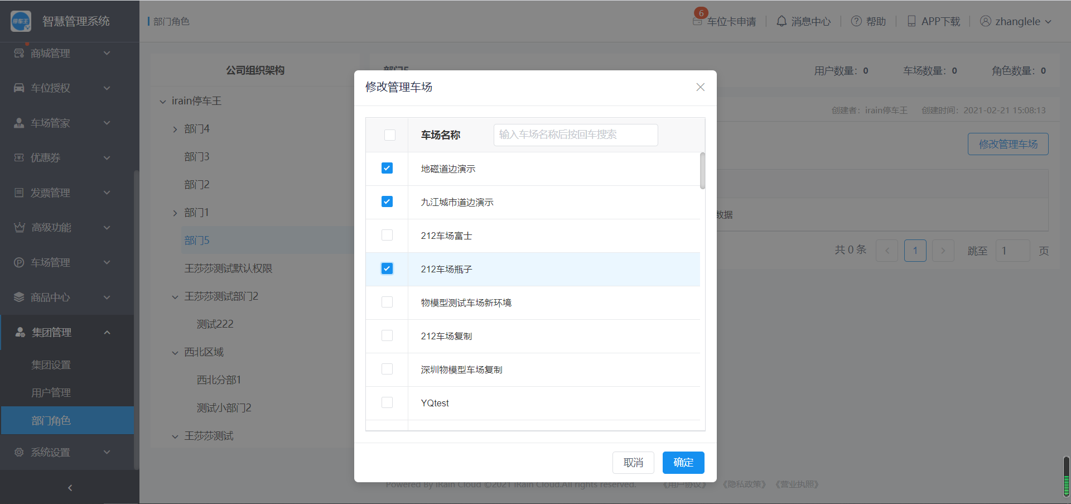The height and width of the screenshot is (504, 1071).
Task: Click the APP下载 phone icon
Action: 911,21
